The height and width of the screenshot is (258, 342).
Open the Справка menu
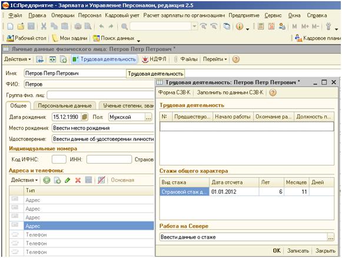coord(317,15)
